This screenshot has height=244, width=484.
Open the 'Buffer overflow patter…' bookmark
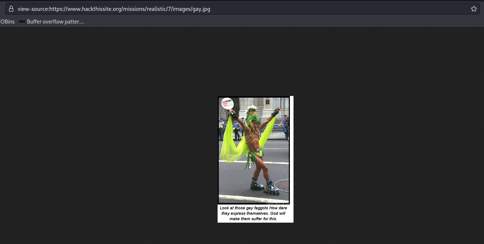coord(55,22)
